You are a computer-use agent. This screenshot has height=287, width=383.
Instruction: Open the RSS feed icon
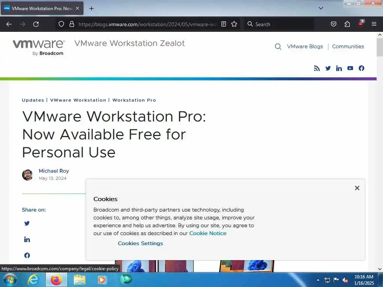tap(317, 68)
